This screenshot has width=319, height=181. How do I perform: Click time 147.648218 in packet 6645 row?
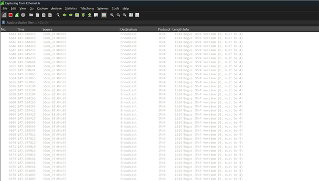(x=26, y=42)
